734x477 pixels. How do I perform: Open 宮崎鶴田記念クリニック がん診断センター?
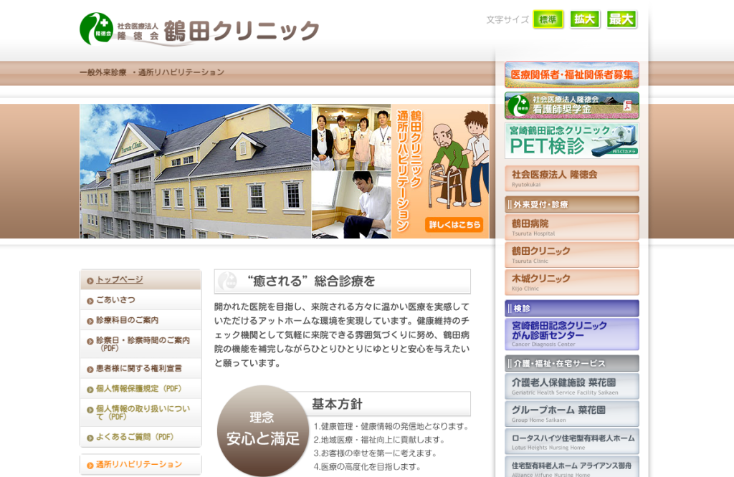click(x=571, y=334)
